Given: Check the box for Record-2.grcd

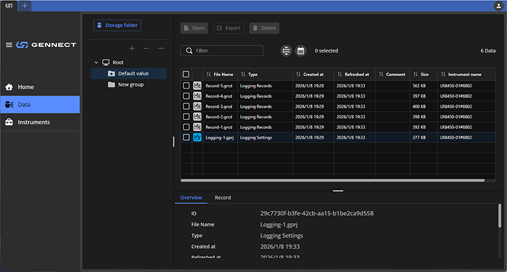Looking at the screenshot, I should (186, 117).
